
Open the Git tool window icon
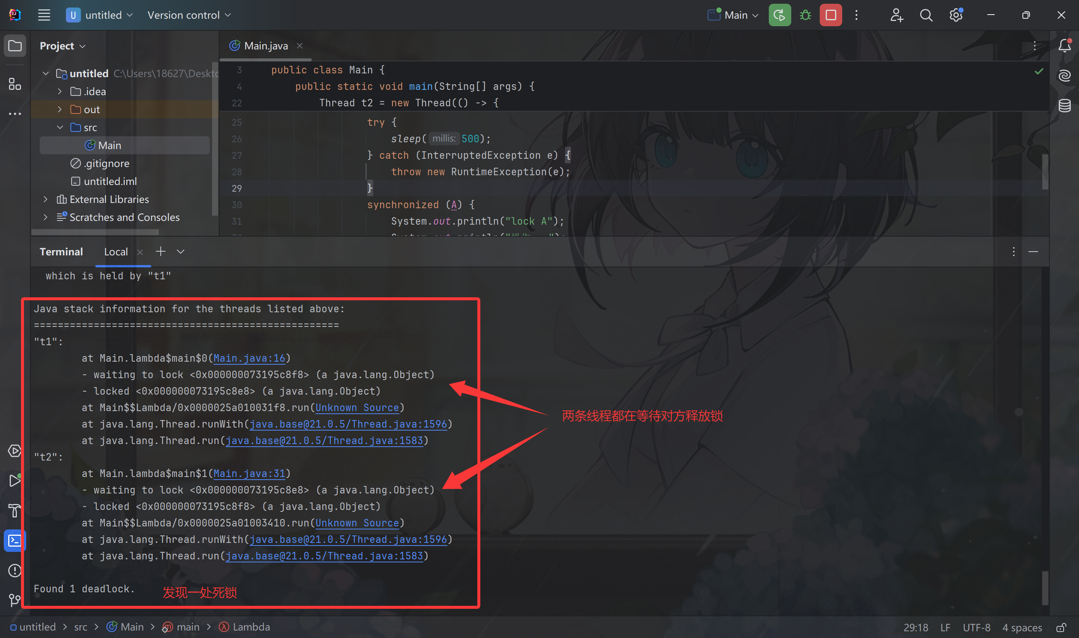tap(15, 600)
